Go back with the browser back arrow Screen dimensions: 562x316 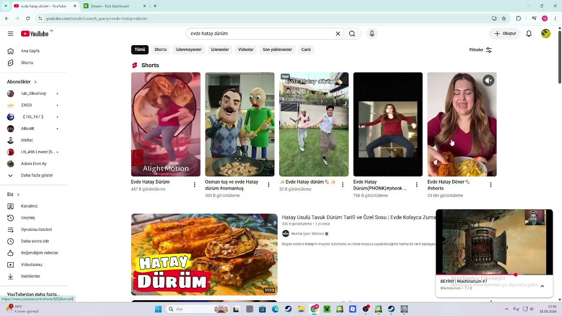click(7, 18)
